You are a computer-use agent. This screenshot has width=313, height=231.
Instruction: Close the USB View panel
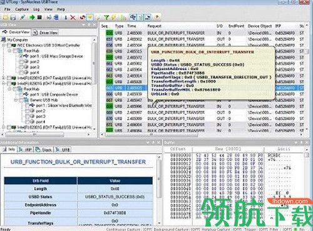click(95, 25)
